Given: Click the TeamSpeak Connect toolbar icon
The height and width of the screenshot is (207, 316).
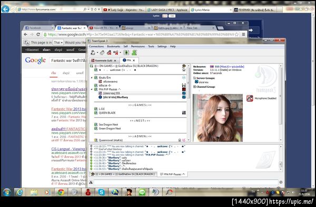Looking at the screenshot, I should (x=93, y=53).
